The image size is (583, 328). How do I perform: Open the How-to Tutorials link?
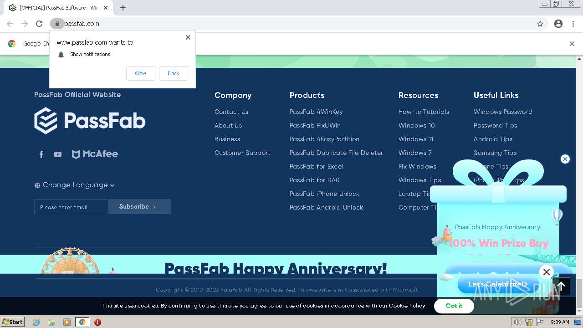pyautogui.click(x=424, y=112)
